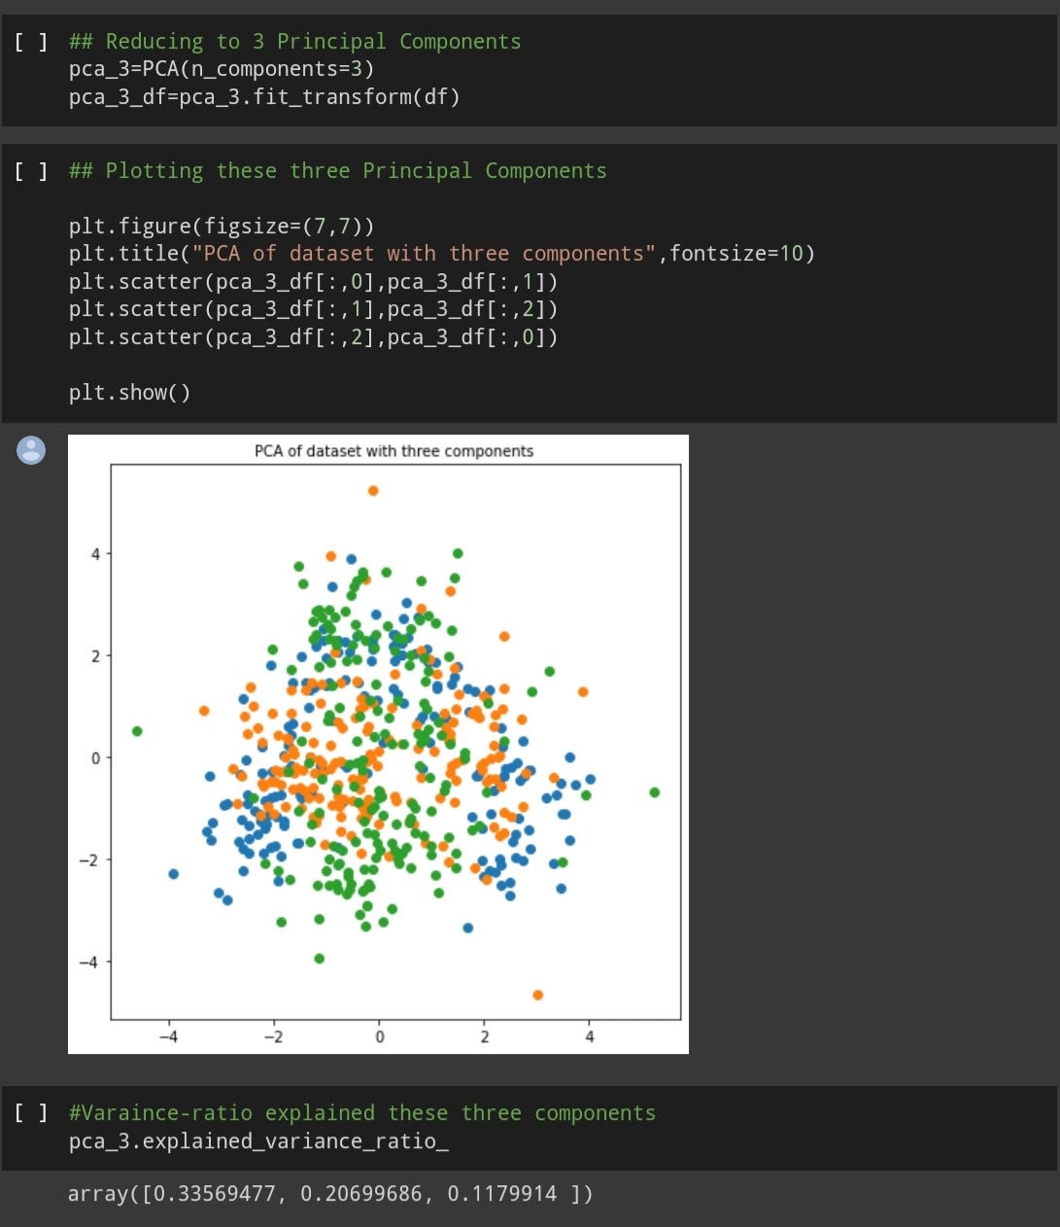This screenshot has width=1060, height=1227.
Task: Select the Reducing to 3 Principal Components comment
Action: [293, 41]
